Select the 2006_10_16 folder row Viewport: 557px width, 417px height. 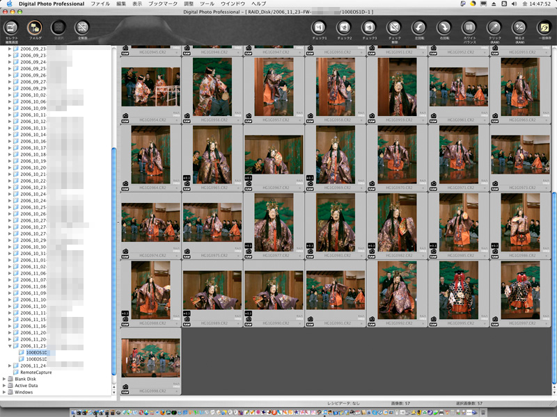tap(33, 141)
